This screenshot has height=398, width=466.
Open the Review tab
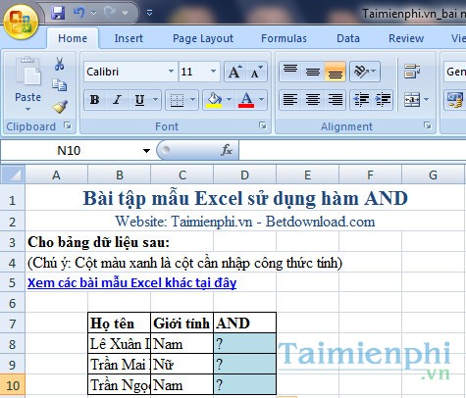[406, 38]
